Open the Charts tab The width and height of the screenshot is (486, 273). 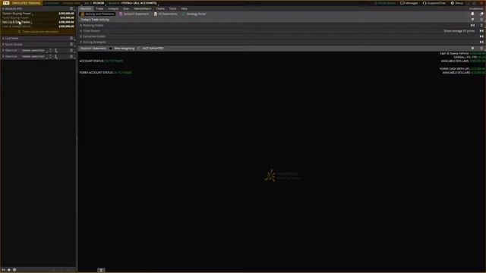[160, 8]
